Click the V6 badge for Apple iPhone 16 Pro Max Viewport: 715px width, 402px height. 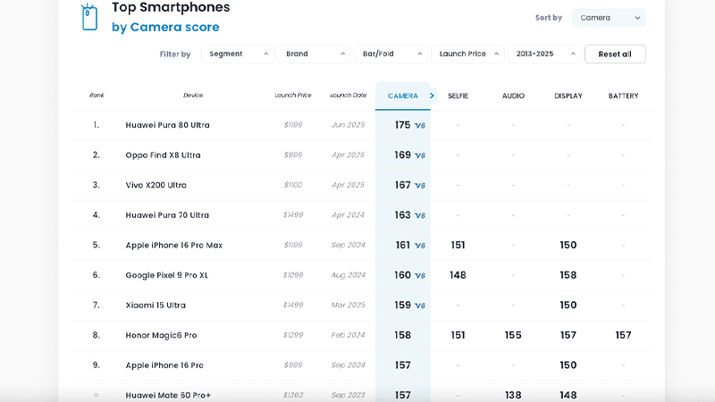pos(420,246)
